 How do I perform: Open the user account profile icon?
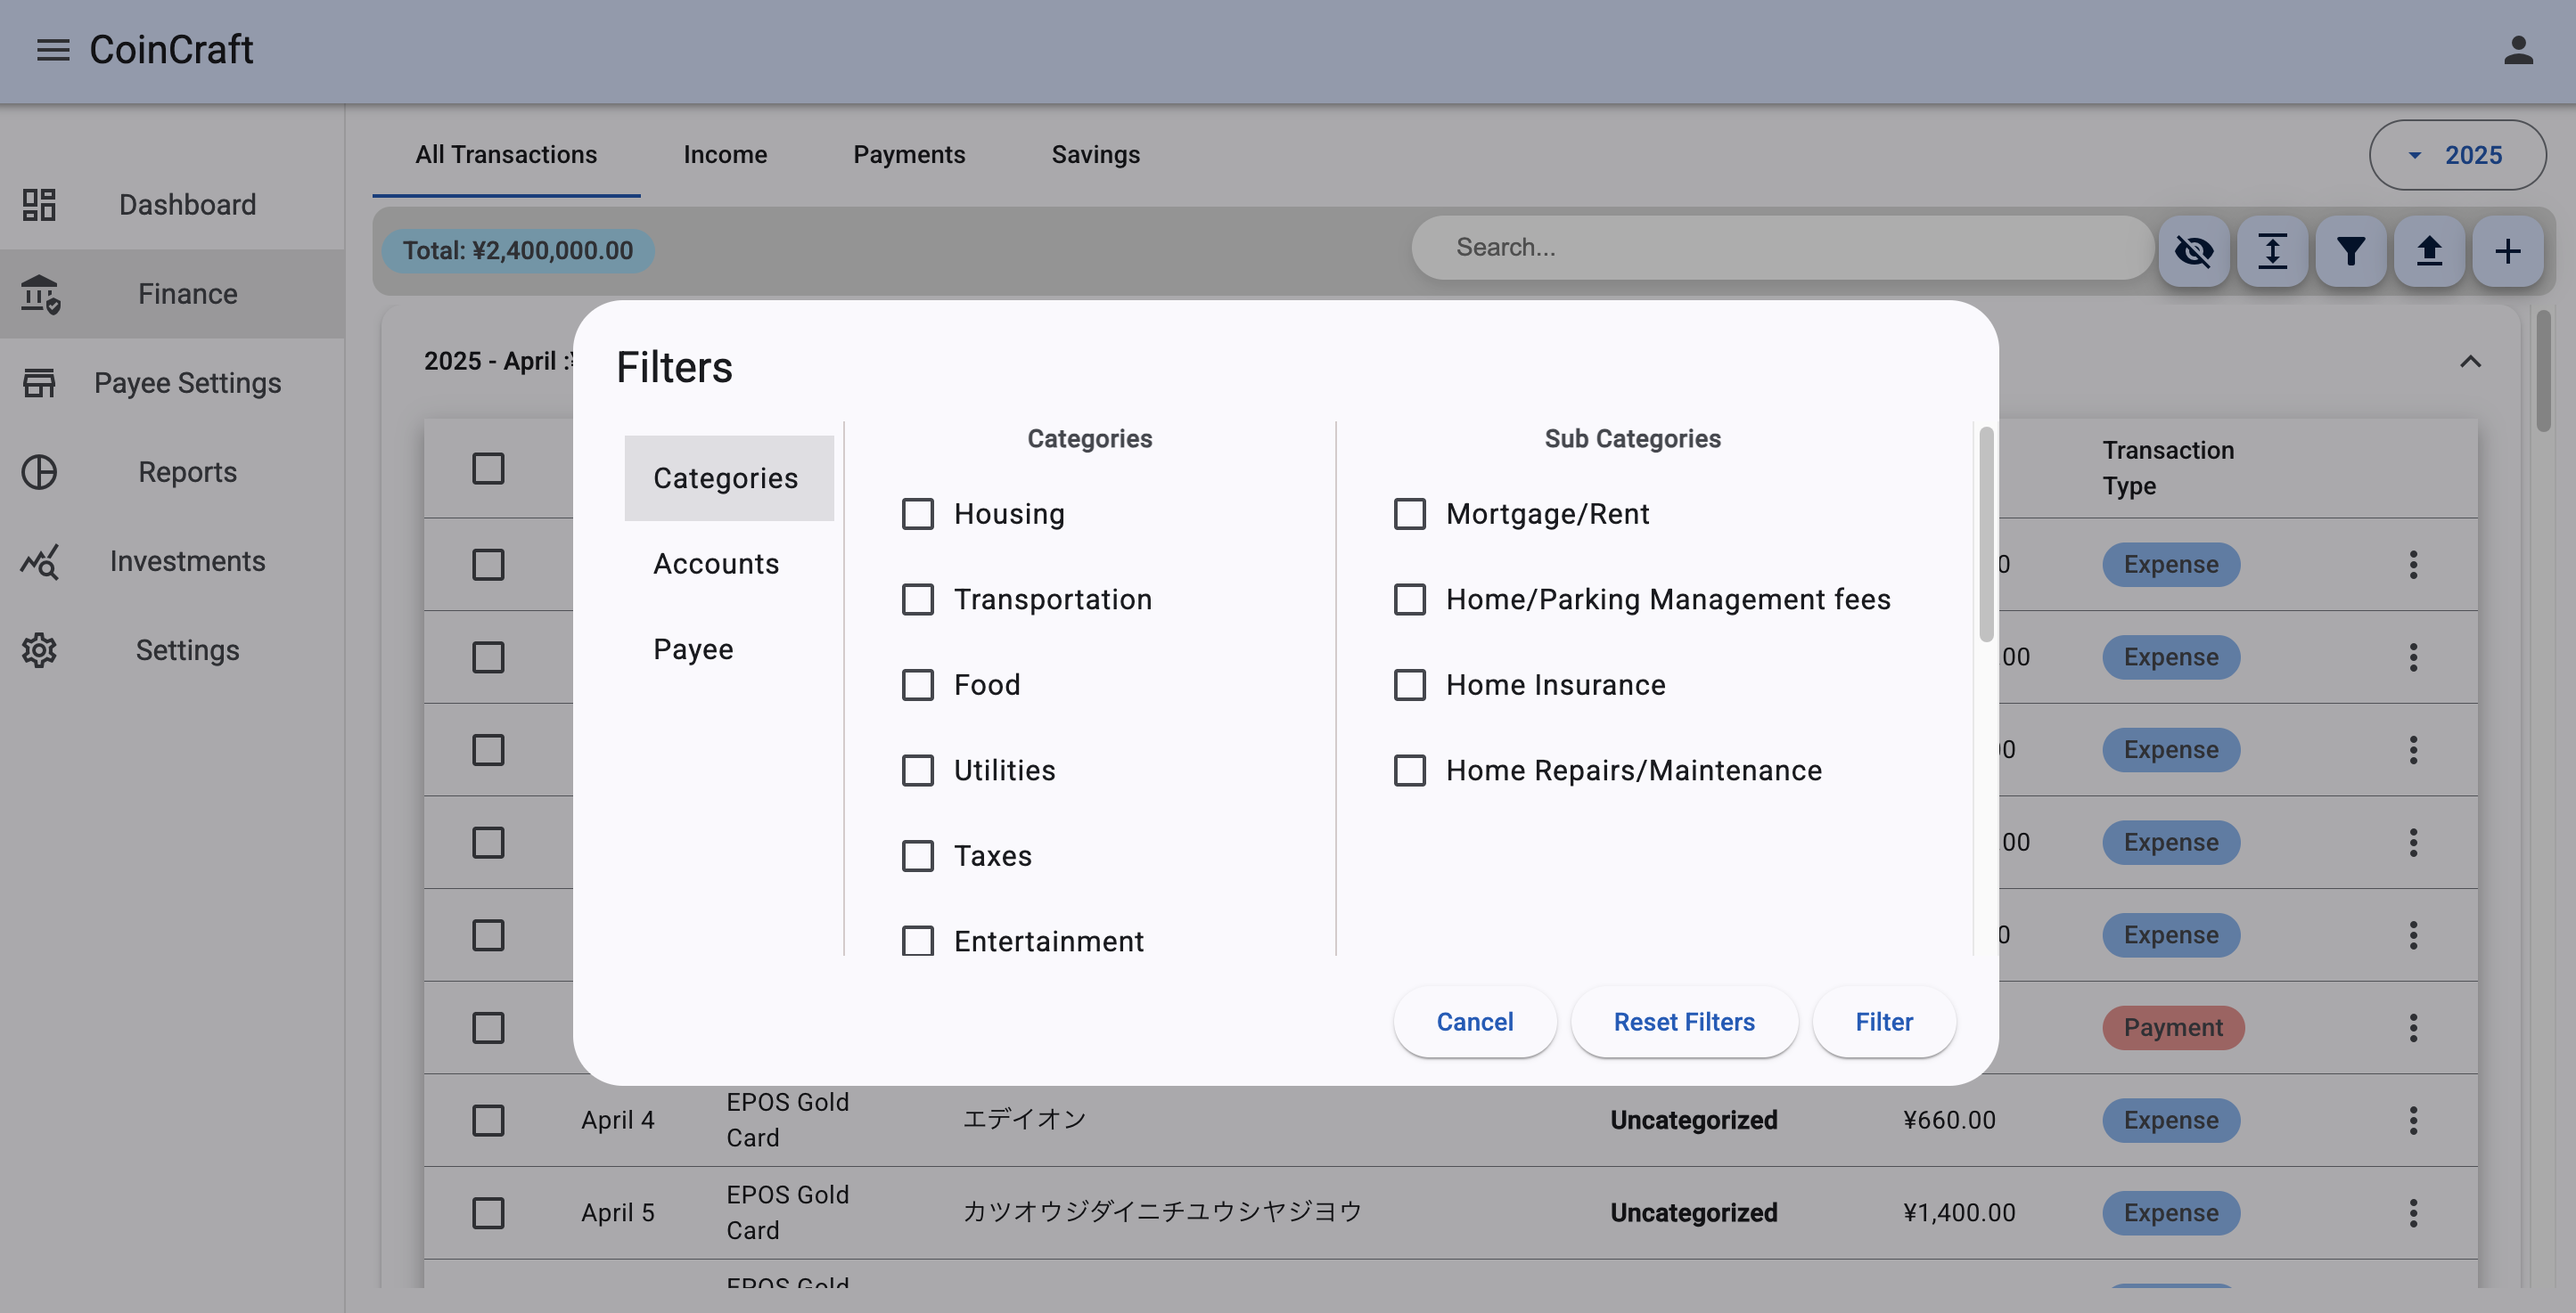click(x=2518, y=50)
